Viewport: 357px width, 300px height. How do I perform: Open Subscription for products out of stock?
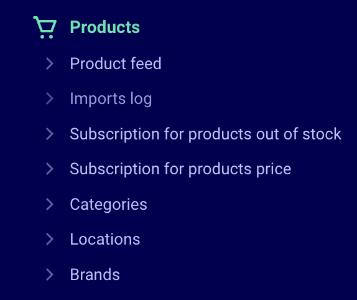(x=206, y=134)
